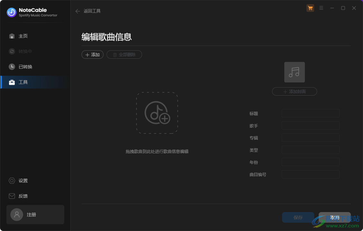Open the hamburger menu icon

click(x=321, y=8)
